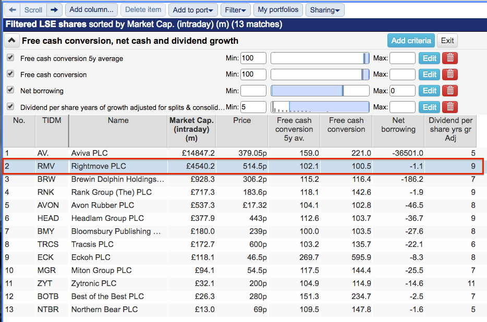The height and width of the screenshot is (322, 487).
Task: Click the Min field for Net borrowing
Action: [253, 91]
